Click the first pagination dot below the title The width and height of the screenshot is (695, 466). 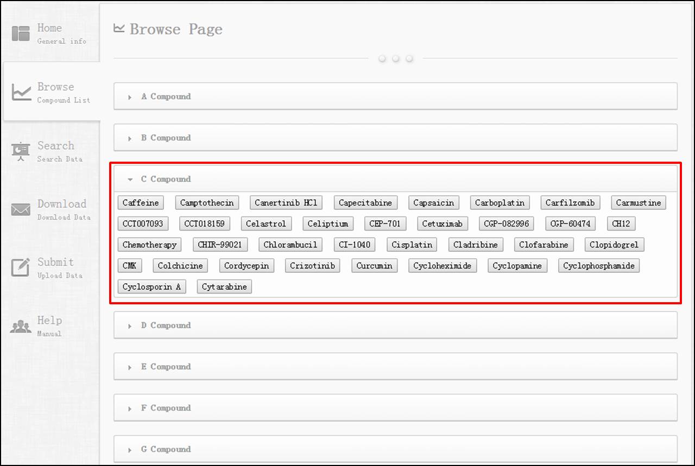pos(382,59)
